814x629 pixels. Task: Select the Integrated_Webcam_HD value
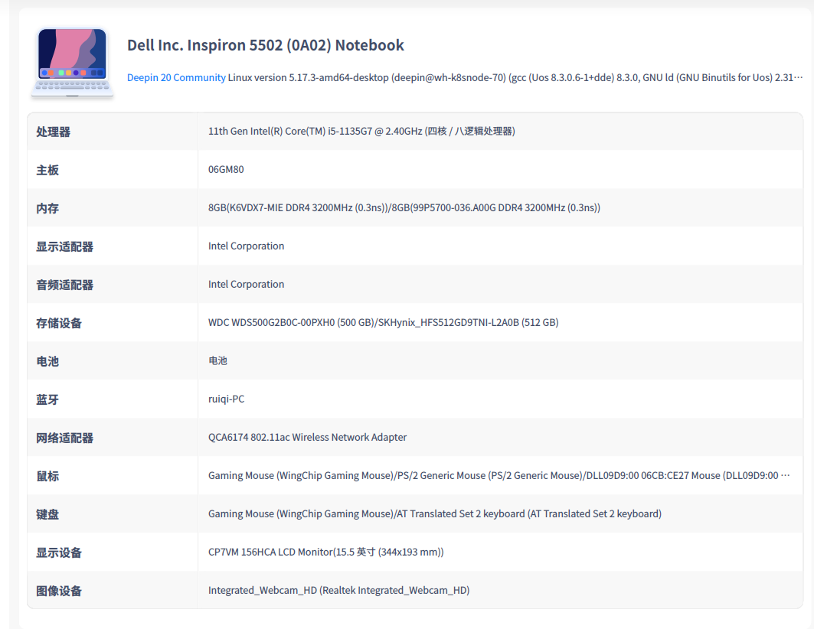pos(338,591)
